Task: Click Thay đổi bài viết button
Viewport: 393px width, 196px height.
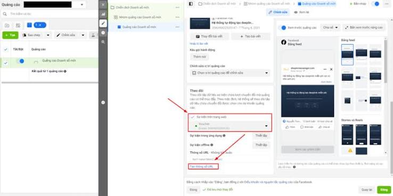Action: click(209, 36)
